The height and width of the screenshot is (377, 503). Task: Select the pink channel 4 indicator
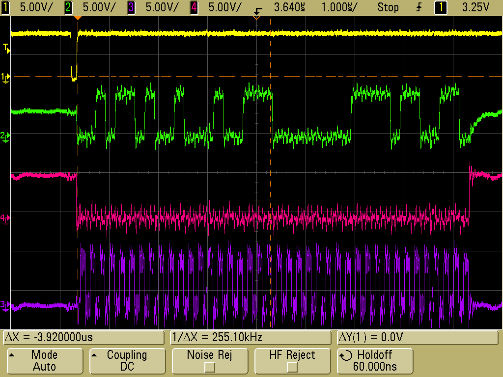coord(194,8)
